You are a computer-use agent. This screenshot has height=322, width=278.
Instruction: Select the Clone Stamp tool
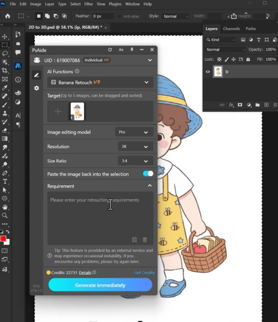tap(5, 113)
